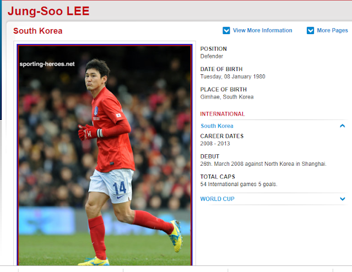Click the career dates 2008 - 2013 text
Viewport: 352px width, 272px height.
[x=215, y=143]
